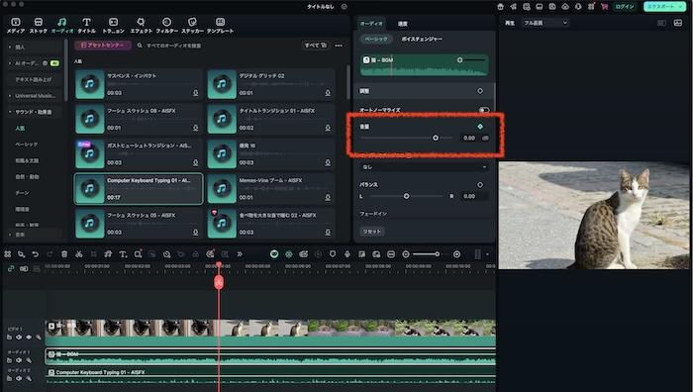Download サスペンス・インパクト audio clip
This screenshot has width=693, height=392.
point(195,93)
